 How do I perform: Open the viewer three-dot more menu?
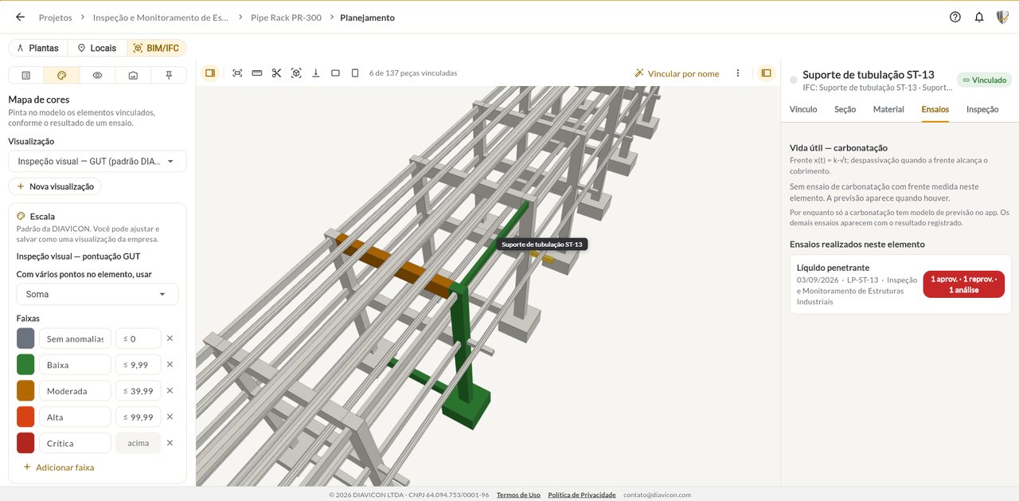click(x=738, y=72)
